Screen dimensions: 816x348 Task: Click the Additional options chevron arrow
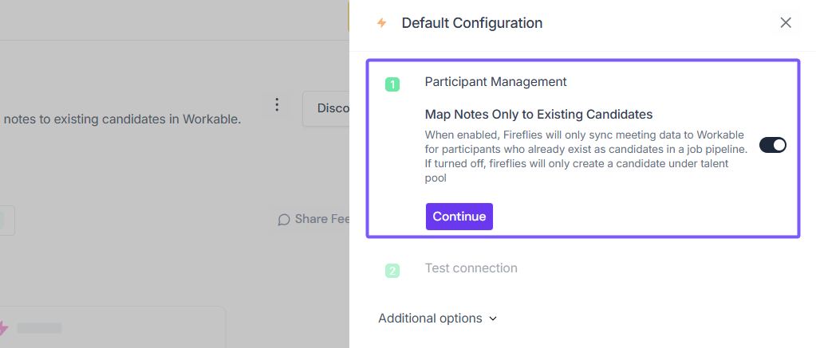[x=493, y=319]
